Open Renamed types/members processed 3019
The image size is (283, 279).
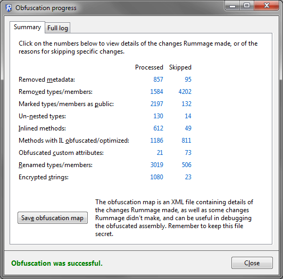156,165
